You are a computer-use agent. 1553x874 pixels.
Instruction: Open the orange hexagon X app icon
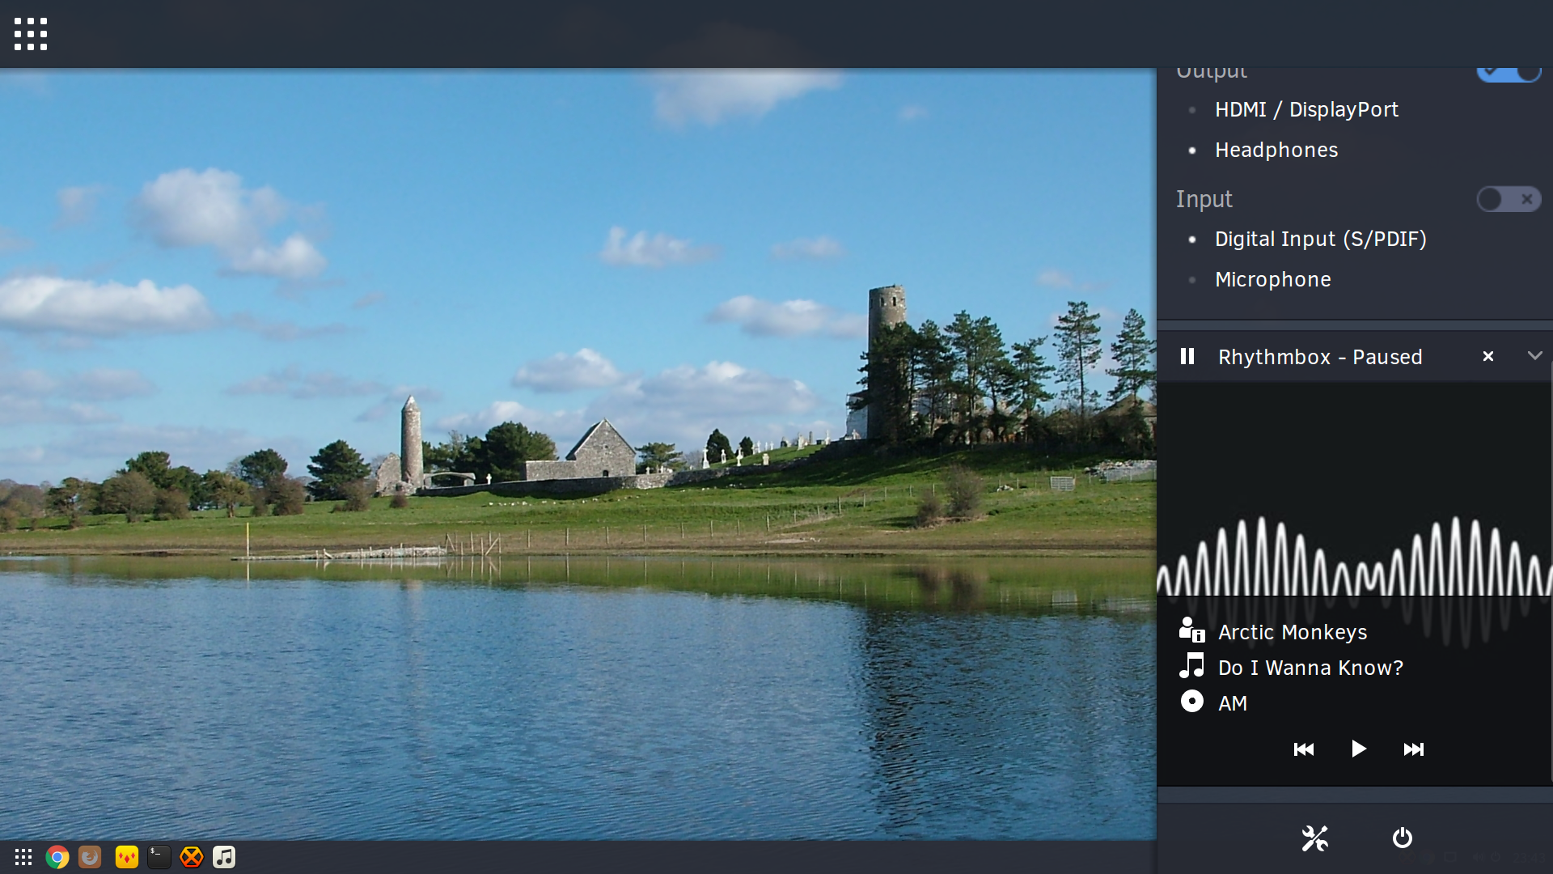pos(192,857)
